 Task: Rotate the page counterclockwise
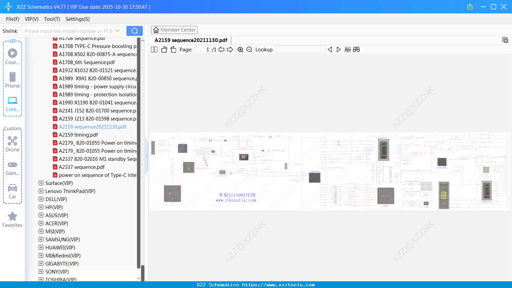click(x=164, y=50)
